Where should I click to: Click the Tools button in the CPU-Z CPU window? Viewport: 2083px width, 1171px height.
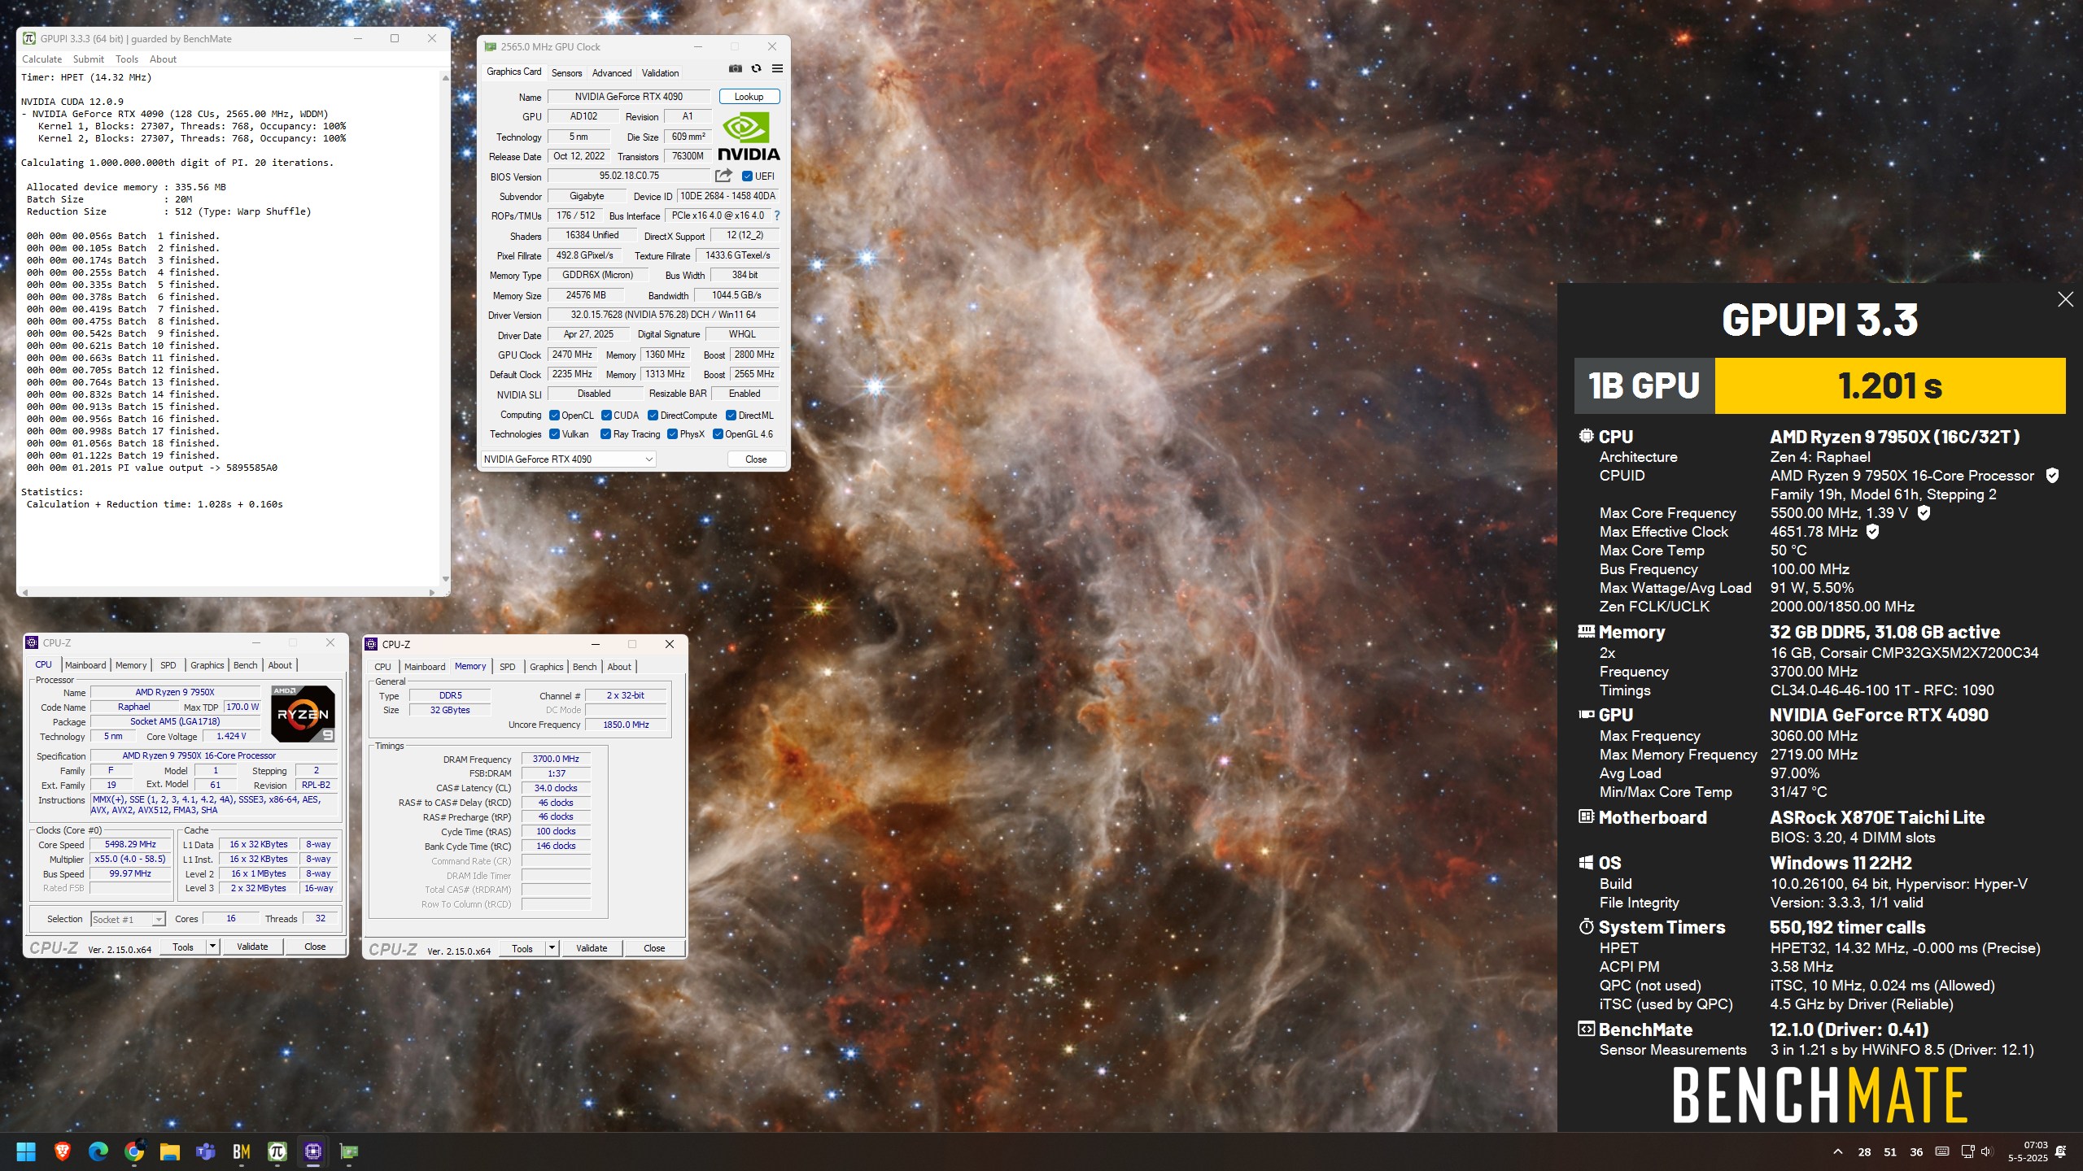pyautogui.click(x=183, y=947)
